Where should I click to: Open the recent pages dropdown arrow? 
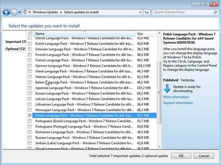click(20, 13)
